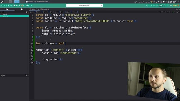The height and width of the screenshot is (101, 180).
Task: Close the client.js editor tab
Action: pos(39,9)
